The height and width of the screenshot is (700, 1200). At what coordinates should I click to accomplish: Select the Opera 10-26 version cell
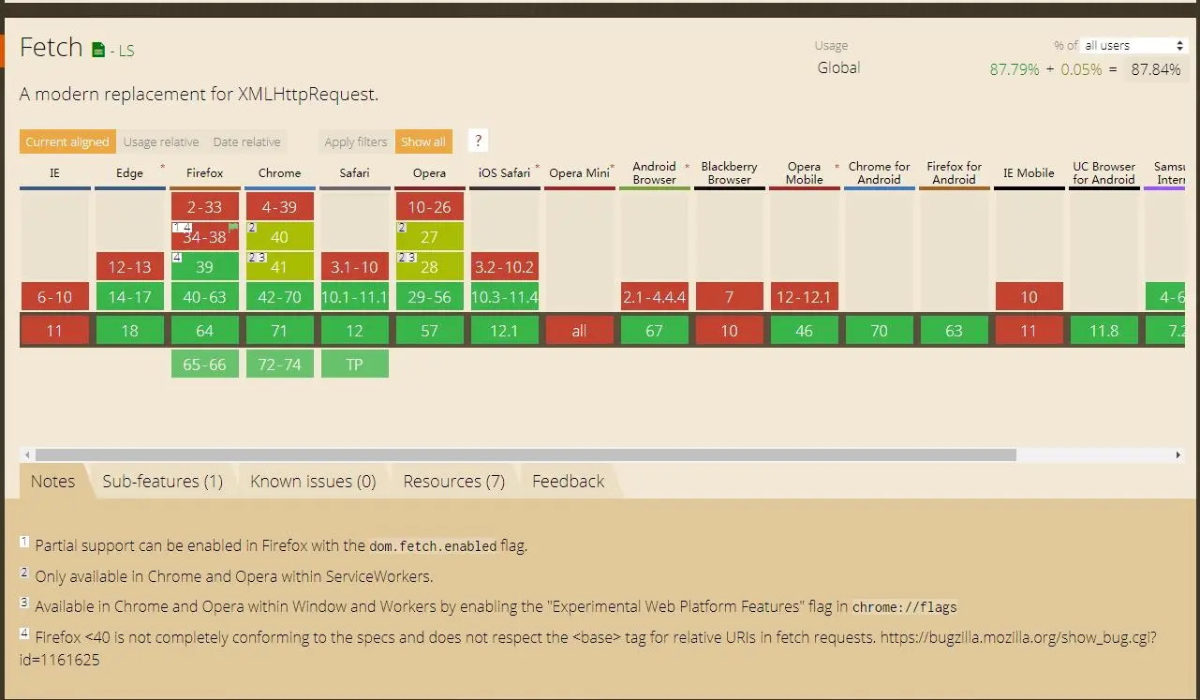point(429,207)
